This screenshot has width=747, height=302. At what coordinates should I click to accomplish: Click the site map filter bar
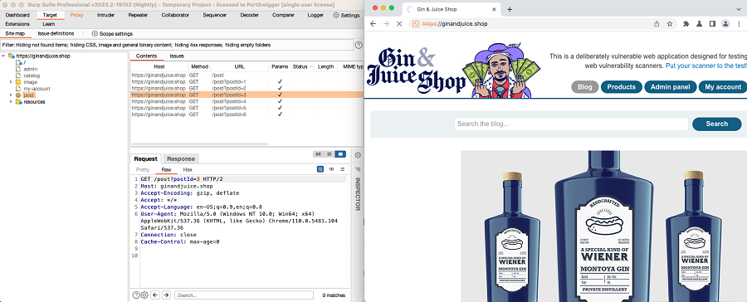click(178, 45)
